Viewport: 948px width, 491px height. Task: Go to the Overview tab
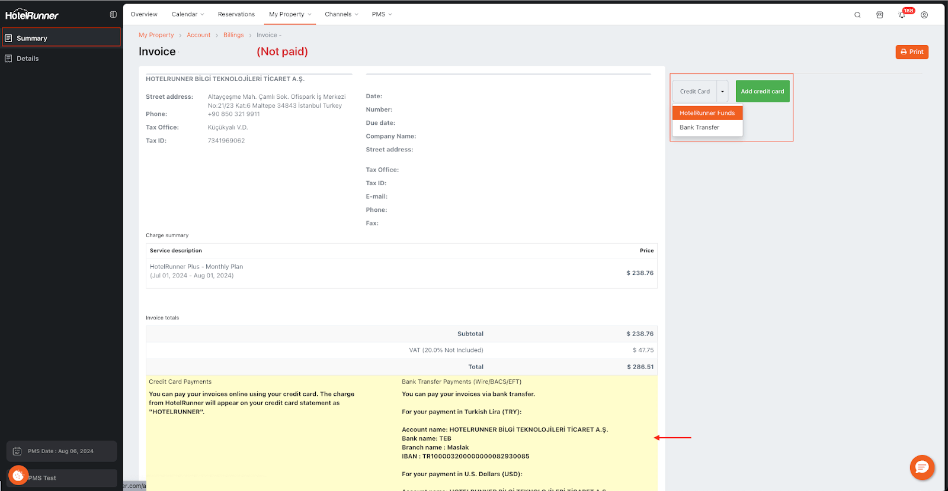point(144,14)
